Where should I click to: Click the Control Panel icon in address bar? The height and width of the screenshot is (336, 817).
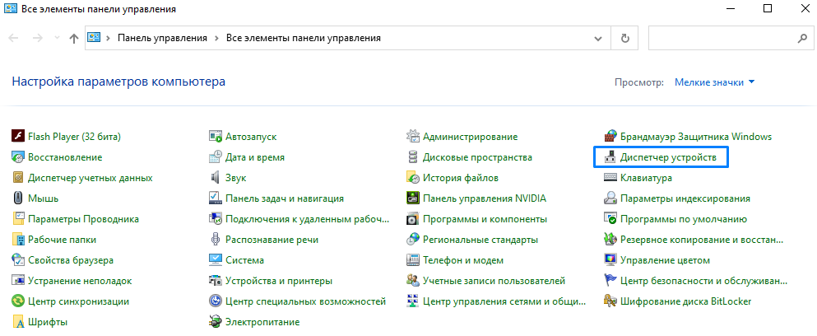[x=94, y=38]
